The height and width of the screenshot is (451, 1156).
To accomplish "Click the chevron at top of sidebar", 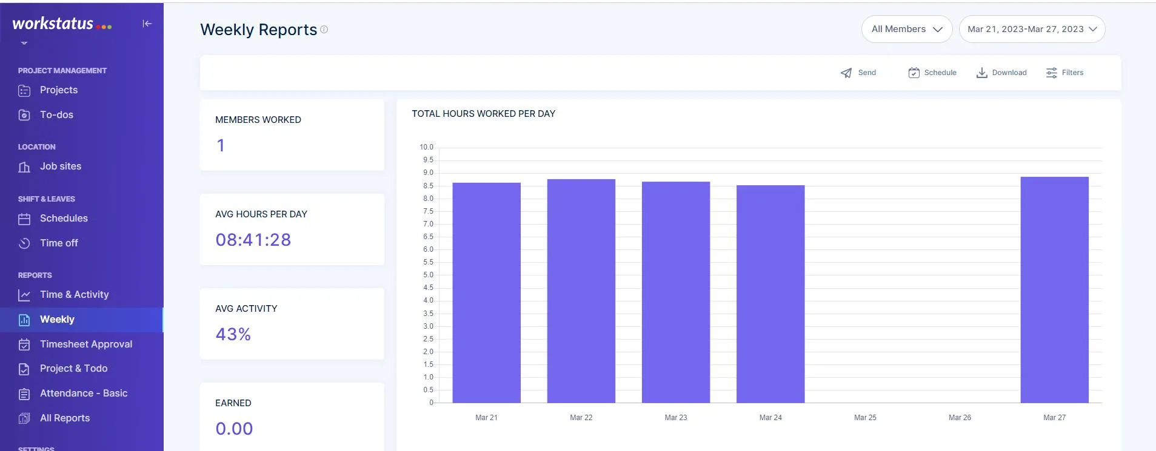I will pos(24,43).
